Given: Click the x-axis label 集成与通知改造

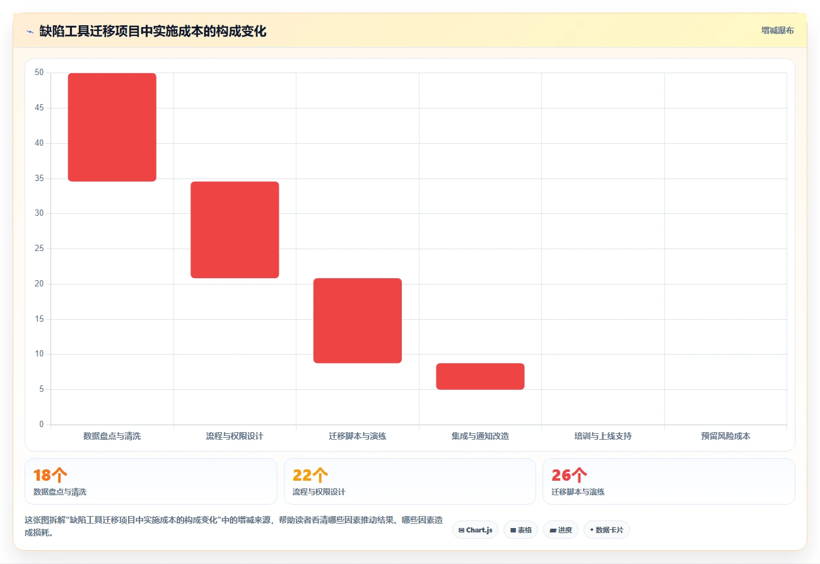Looking at the screenshot, I should pos(480,436).
